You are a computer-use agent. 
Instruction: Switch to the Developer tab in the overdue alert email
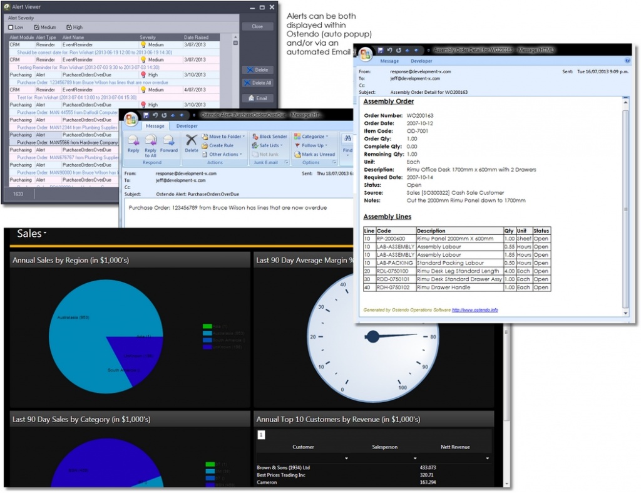187,126
